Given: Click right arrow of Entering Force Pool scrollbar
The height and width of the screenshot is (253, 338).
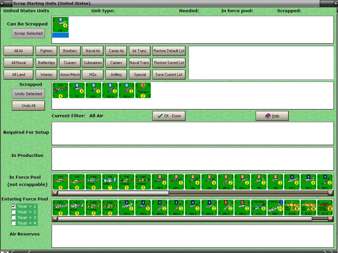Looking at the screenshot, I should 330,219.
